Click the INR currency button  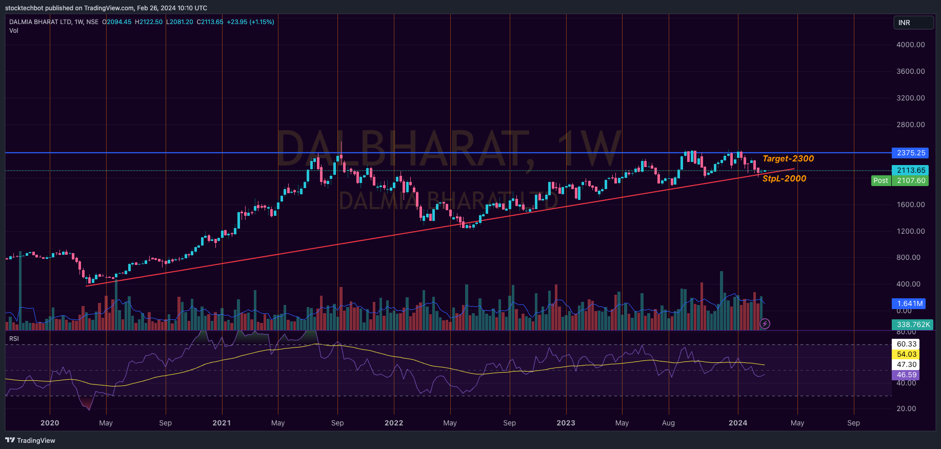pos(913,23)
